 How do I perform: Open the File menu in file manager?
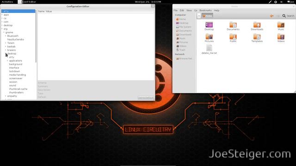[x=175, y=11]
